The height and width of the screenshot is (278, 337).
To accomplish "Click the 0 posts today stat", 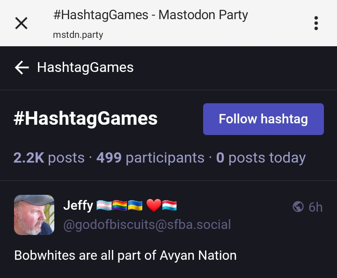I will (x=261, y=158).
